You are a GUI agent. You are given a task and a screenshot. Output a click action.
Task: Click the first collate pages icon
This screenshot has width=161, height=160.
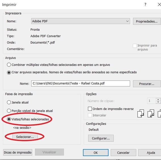(141, 113)
